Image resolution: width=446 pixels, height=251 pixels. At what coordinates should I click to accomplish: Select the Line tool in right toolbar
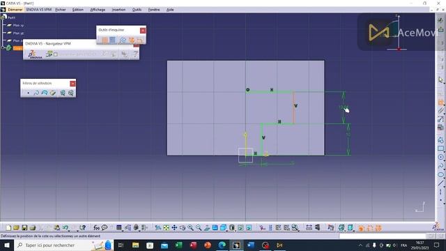440,183
